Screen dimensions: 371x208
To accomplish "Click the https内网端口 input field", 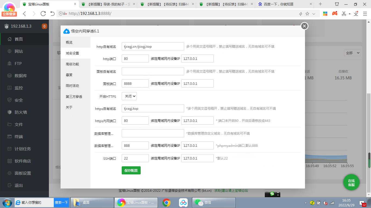I will [x=135, y=121].
